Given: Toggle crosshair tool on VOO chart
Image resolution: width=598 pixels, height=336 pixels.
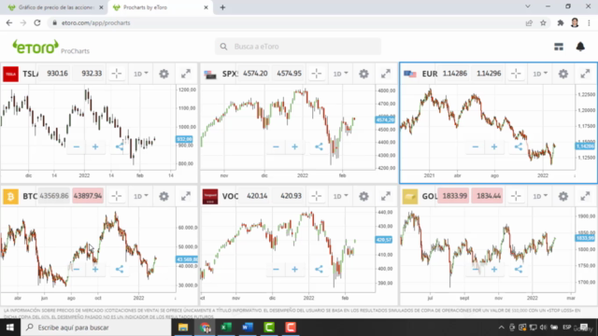Looking at the screenshot, I should [x=316, y=196].
